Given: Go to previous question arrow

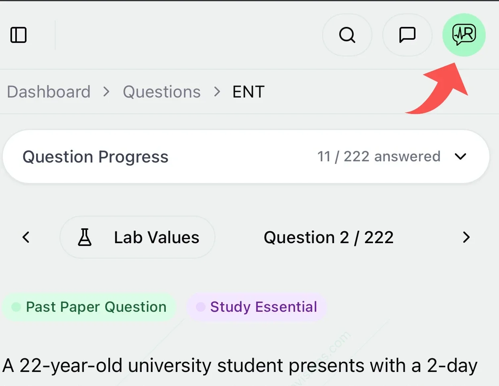Looking at the screenshot, I should click(26, 237).
